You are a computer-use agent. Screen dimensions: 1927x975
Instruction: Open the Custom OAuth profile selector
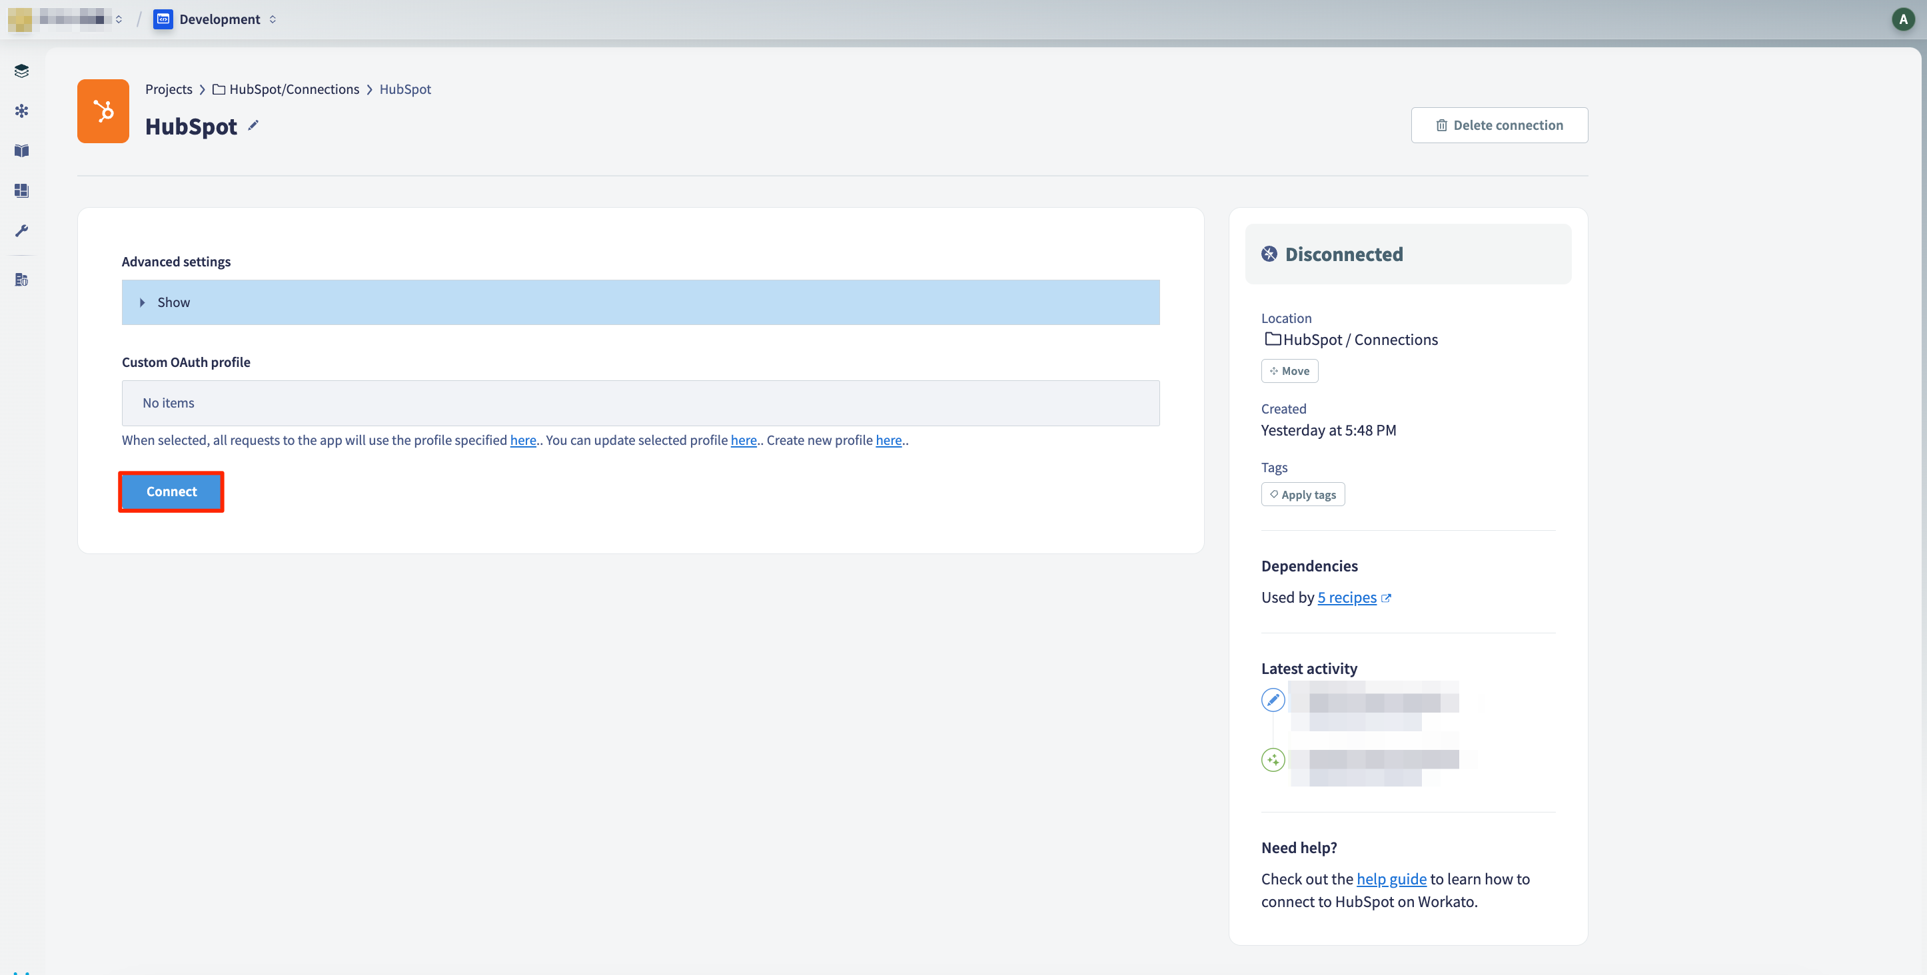pos(640,403)
